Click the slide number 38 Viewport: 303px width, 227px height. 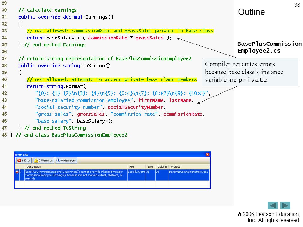[297, 5]
